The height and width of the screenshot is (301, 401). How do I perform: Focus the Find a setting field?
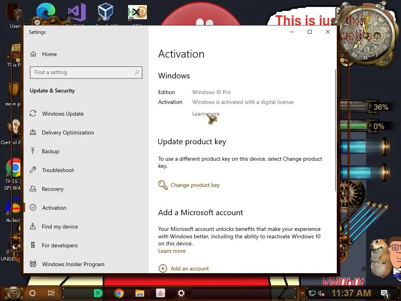click(x=86, y=73)
